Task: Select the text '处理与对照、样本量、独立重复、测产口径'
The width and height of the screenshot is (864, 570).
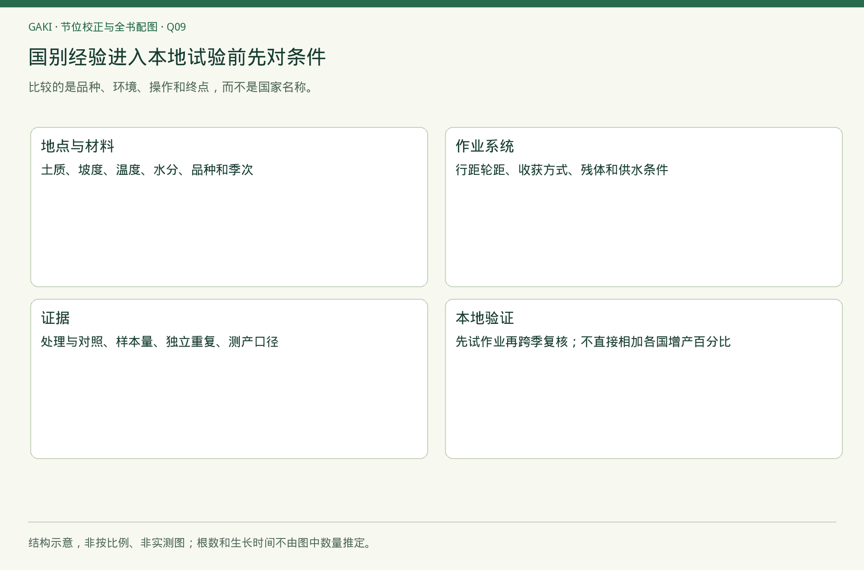Action: (x=160, y=342)
